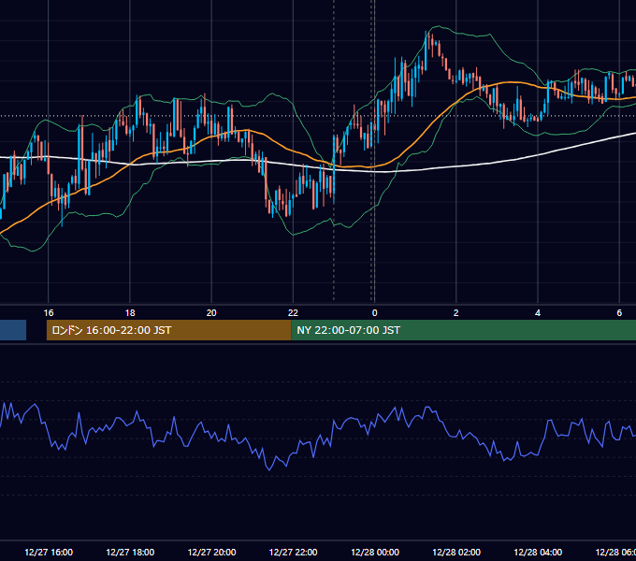Click the hour 4 axis tick label
This screenshot has width=636, height=561.
click(538, 312)
